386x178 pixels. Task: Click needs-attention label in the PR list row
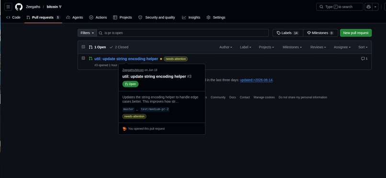pyautogui.click(x=176, y=59)
